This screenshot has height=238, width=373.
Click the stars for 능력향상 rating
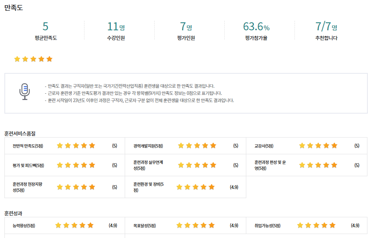click(x=74, y=226)
